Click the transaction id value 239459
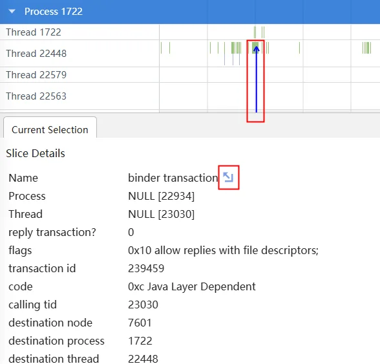The image size is (380, 364). point(146,268)
